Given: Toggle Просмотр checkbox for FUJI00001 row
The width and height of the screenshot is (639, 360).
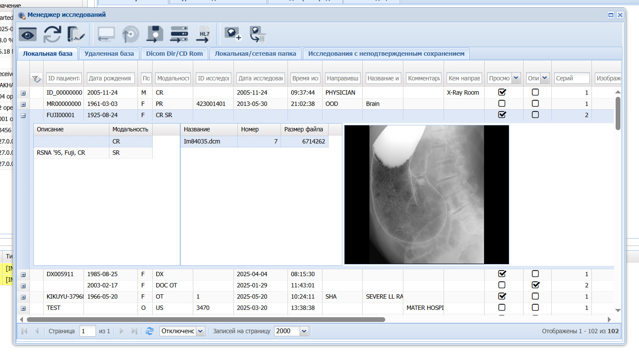Looking at the screenshot, I should 502,115.
